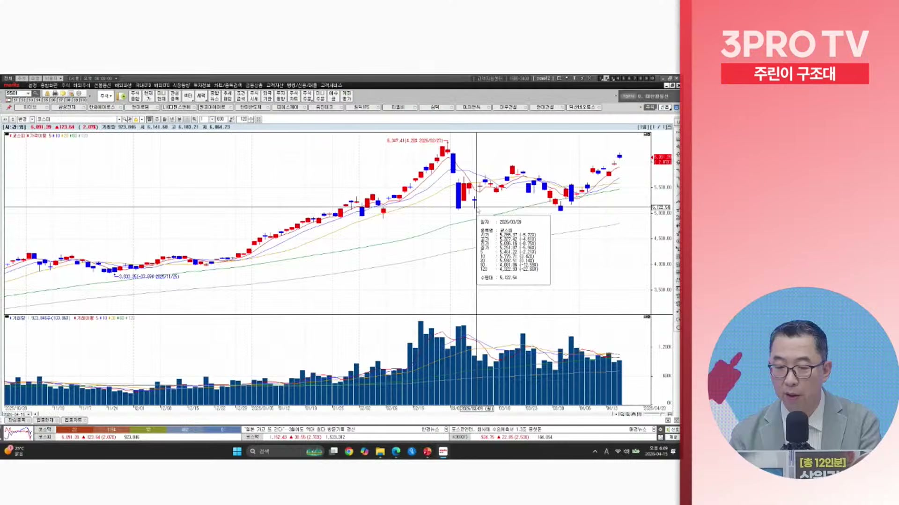The width and height of the screenshot is (899, 505).
Task: Open the 주식 dropdown in top toolbar
Action: coord(105,96)
